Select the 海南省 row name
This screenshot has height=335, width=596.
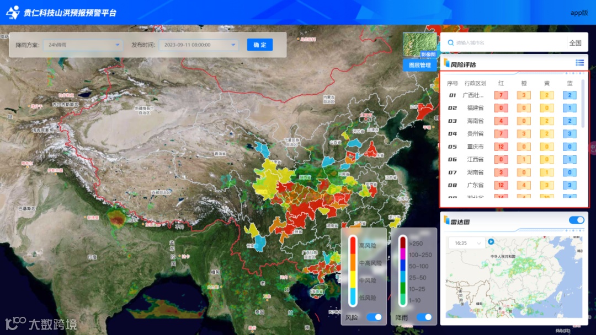pyautogui.click(x=475, y=121)
